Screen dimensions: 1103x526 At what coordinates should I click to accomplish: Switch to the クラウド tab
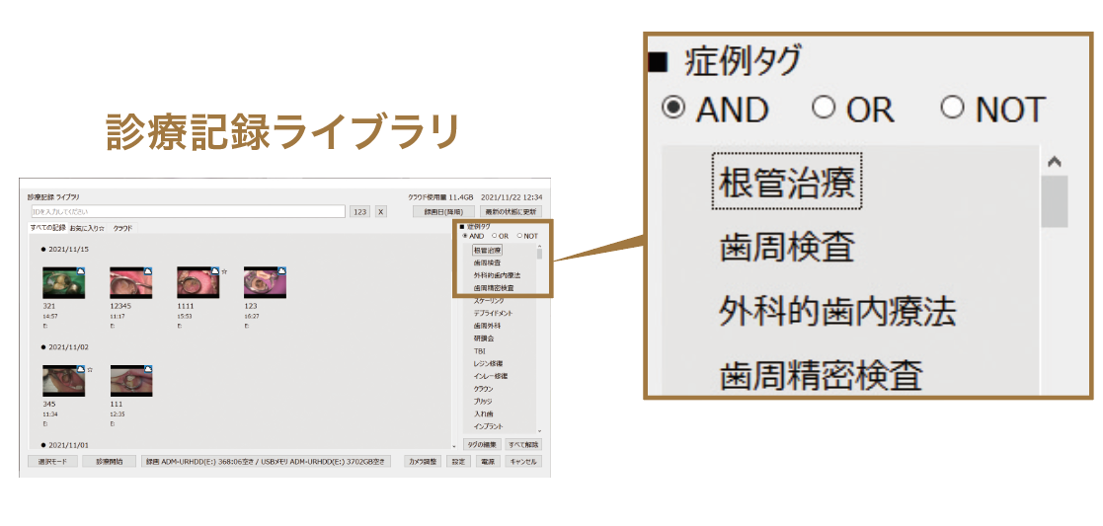pos(122,228)
